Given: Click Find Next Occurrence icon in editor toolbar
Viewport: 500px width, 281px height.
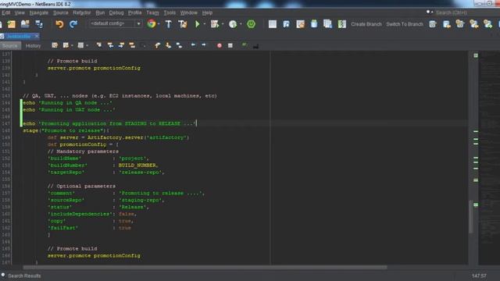Looking at the screenshot, I should pos(121,45).
